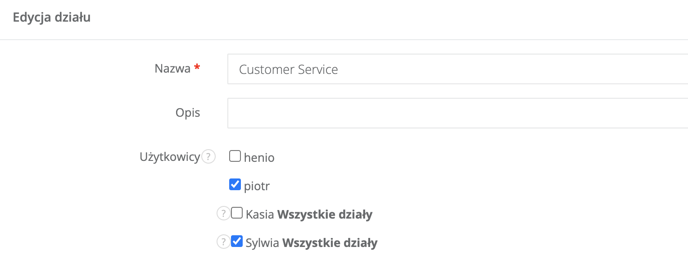Click the help icon next to Kasia
This screenshot has height=265, width=688.
[223, 214]
